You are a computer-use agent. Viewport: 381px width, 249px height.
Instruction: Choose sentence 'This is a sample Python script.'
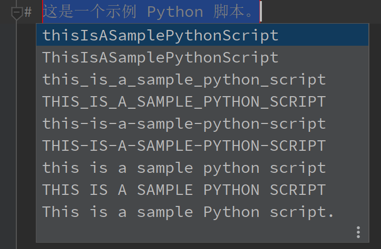click(188, 212)
